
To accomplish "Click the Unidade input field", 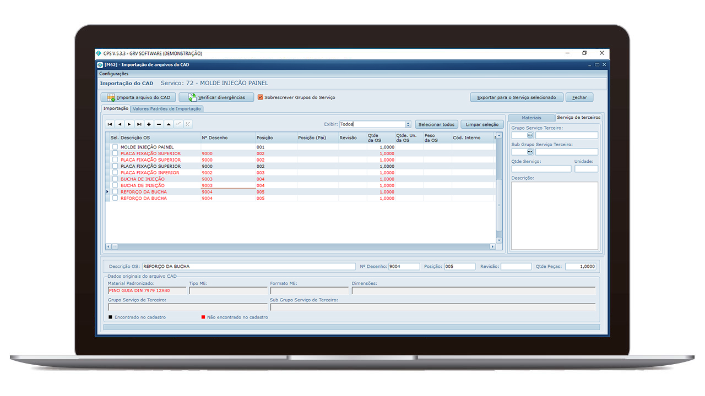I will point(586,169).
